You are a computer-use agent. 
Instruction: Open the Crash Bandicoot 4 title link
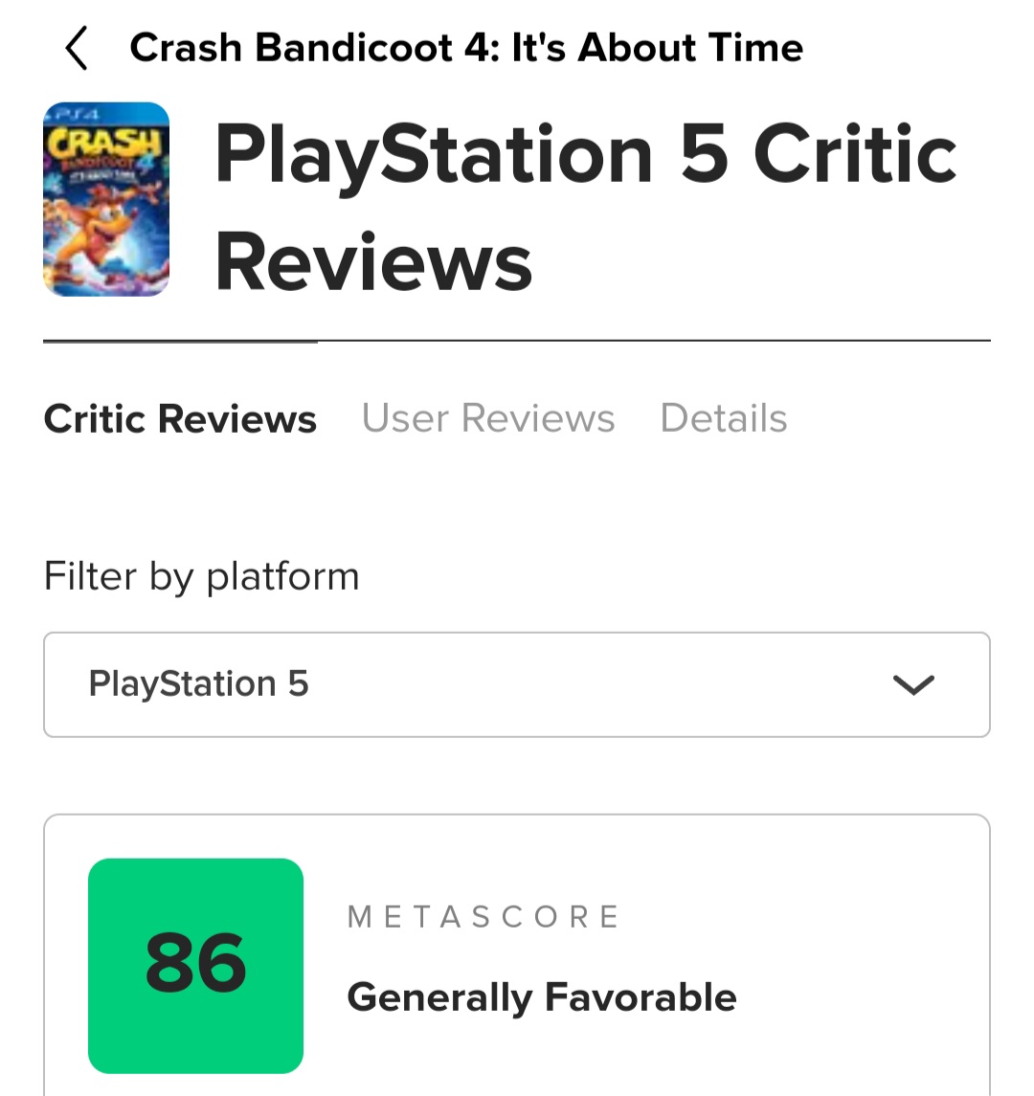pyautogui.click(x=466, y=48)
